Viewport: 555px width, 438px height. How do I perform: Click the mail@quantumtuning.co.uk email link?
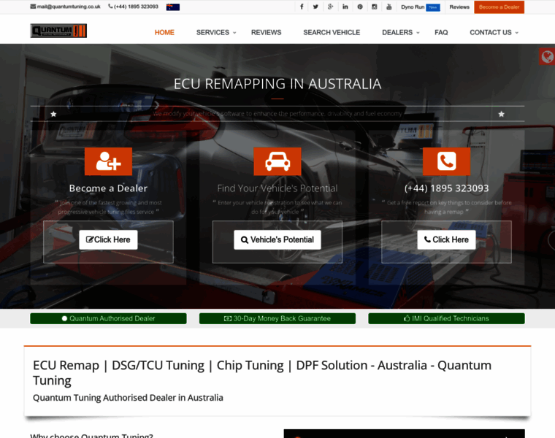point(66,7)
